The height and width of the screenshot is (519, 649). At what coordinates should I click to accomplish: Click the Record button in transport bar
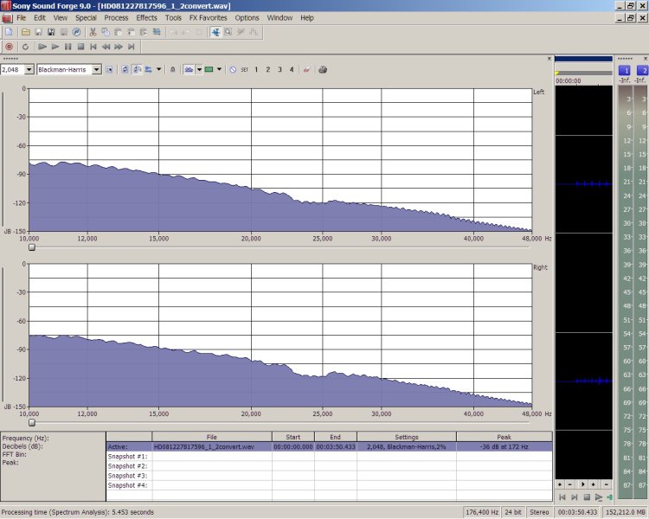[x=9, y=47]
